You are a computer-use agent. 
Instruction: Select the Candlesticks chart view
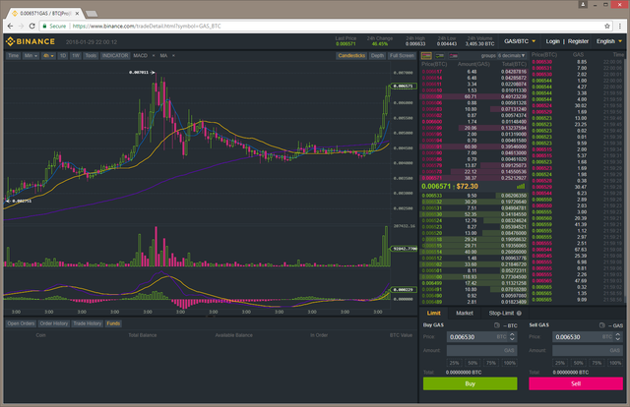tap(351, 56)
